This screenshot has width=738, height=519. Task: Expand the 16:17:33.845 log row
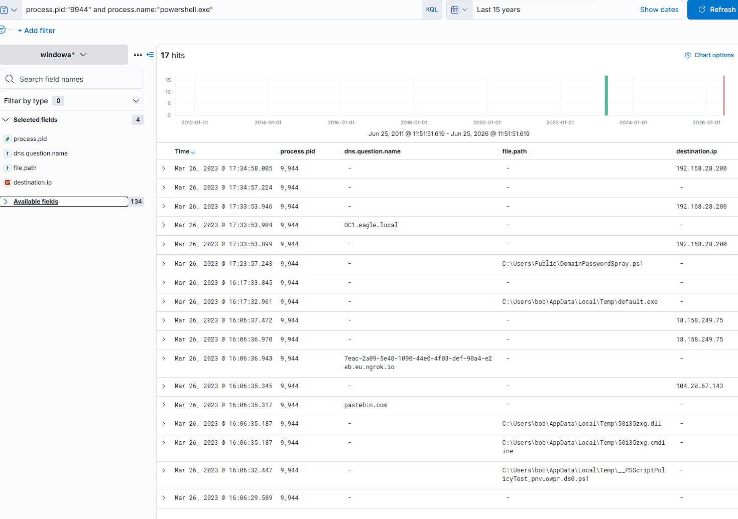point(164,283)
